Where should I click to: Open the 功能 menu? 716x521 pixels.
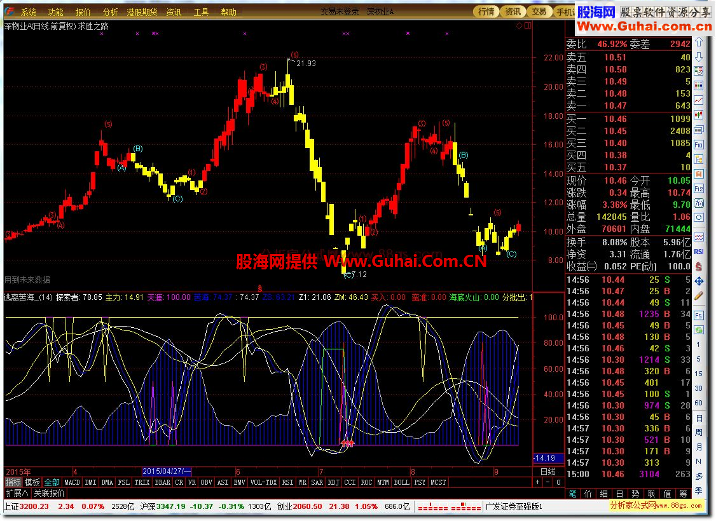click(55, 12)
